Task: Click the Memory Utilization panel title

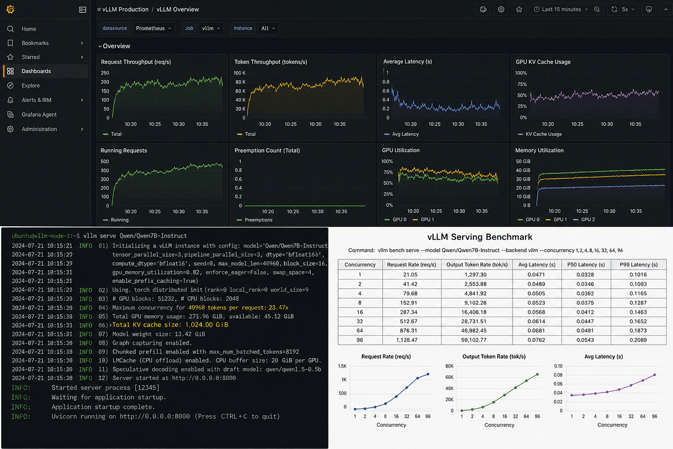Action: coord(540,150)
